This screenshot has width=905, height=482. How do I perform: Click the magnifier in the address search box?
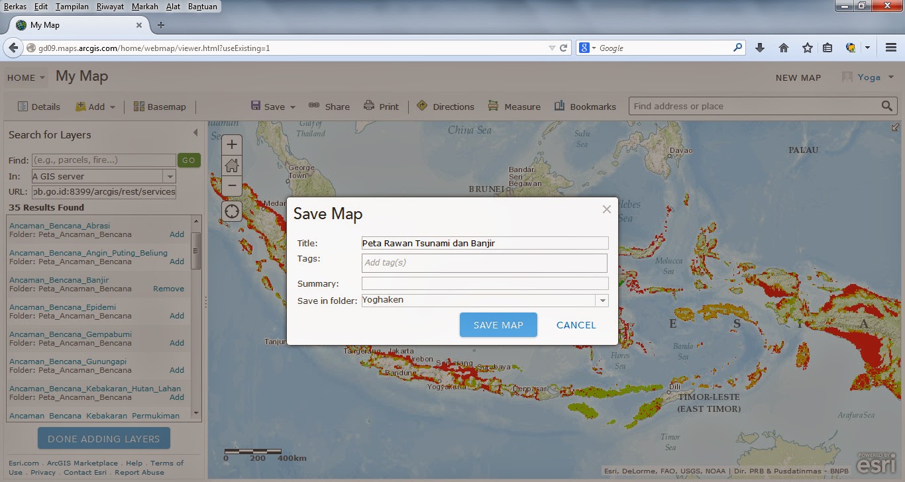click(888, 106)
